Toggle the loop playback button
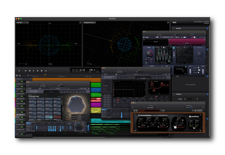 click(46, 71)
